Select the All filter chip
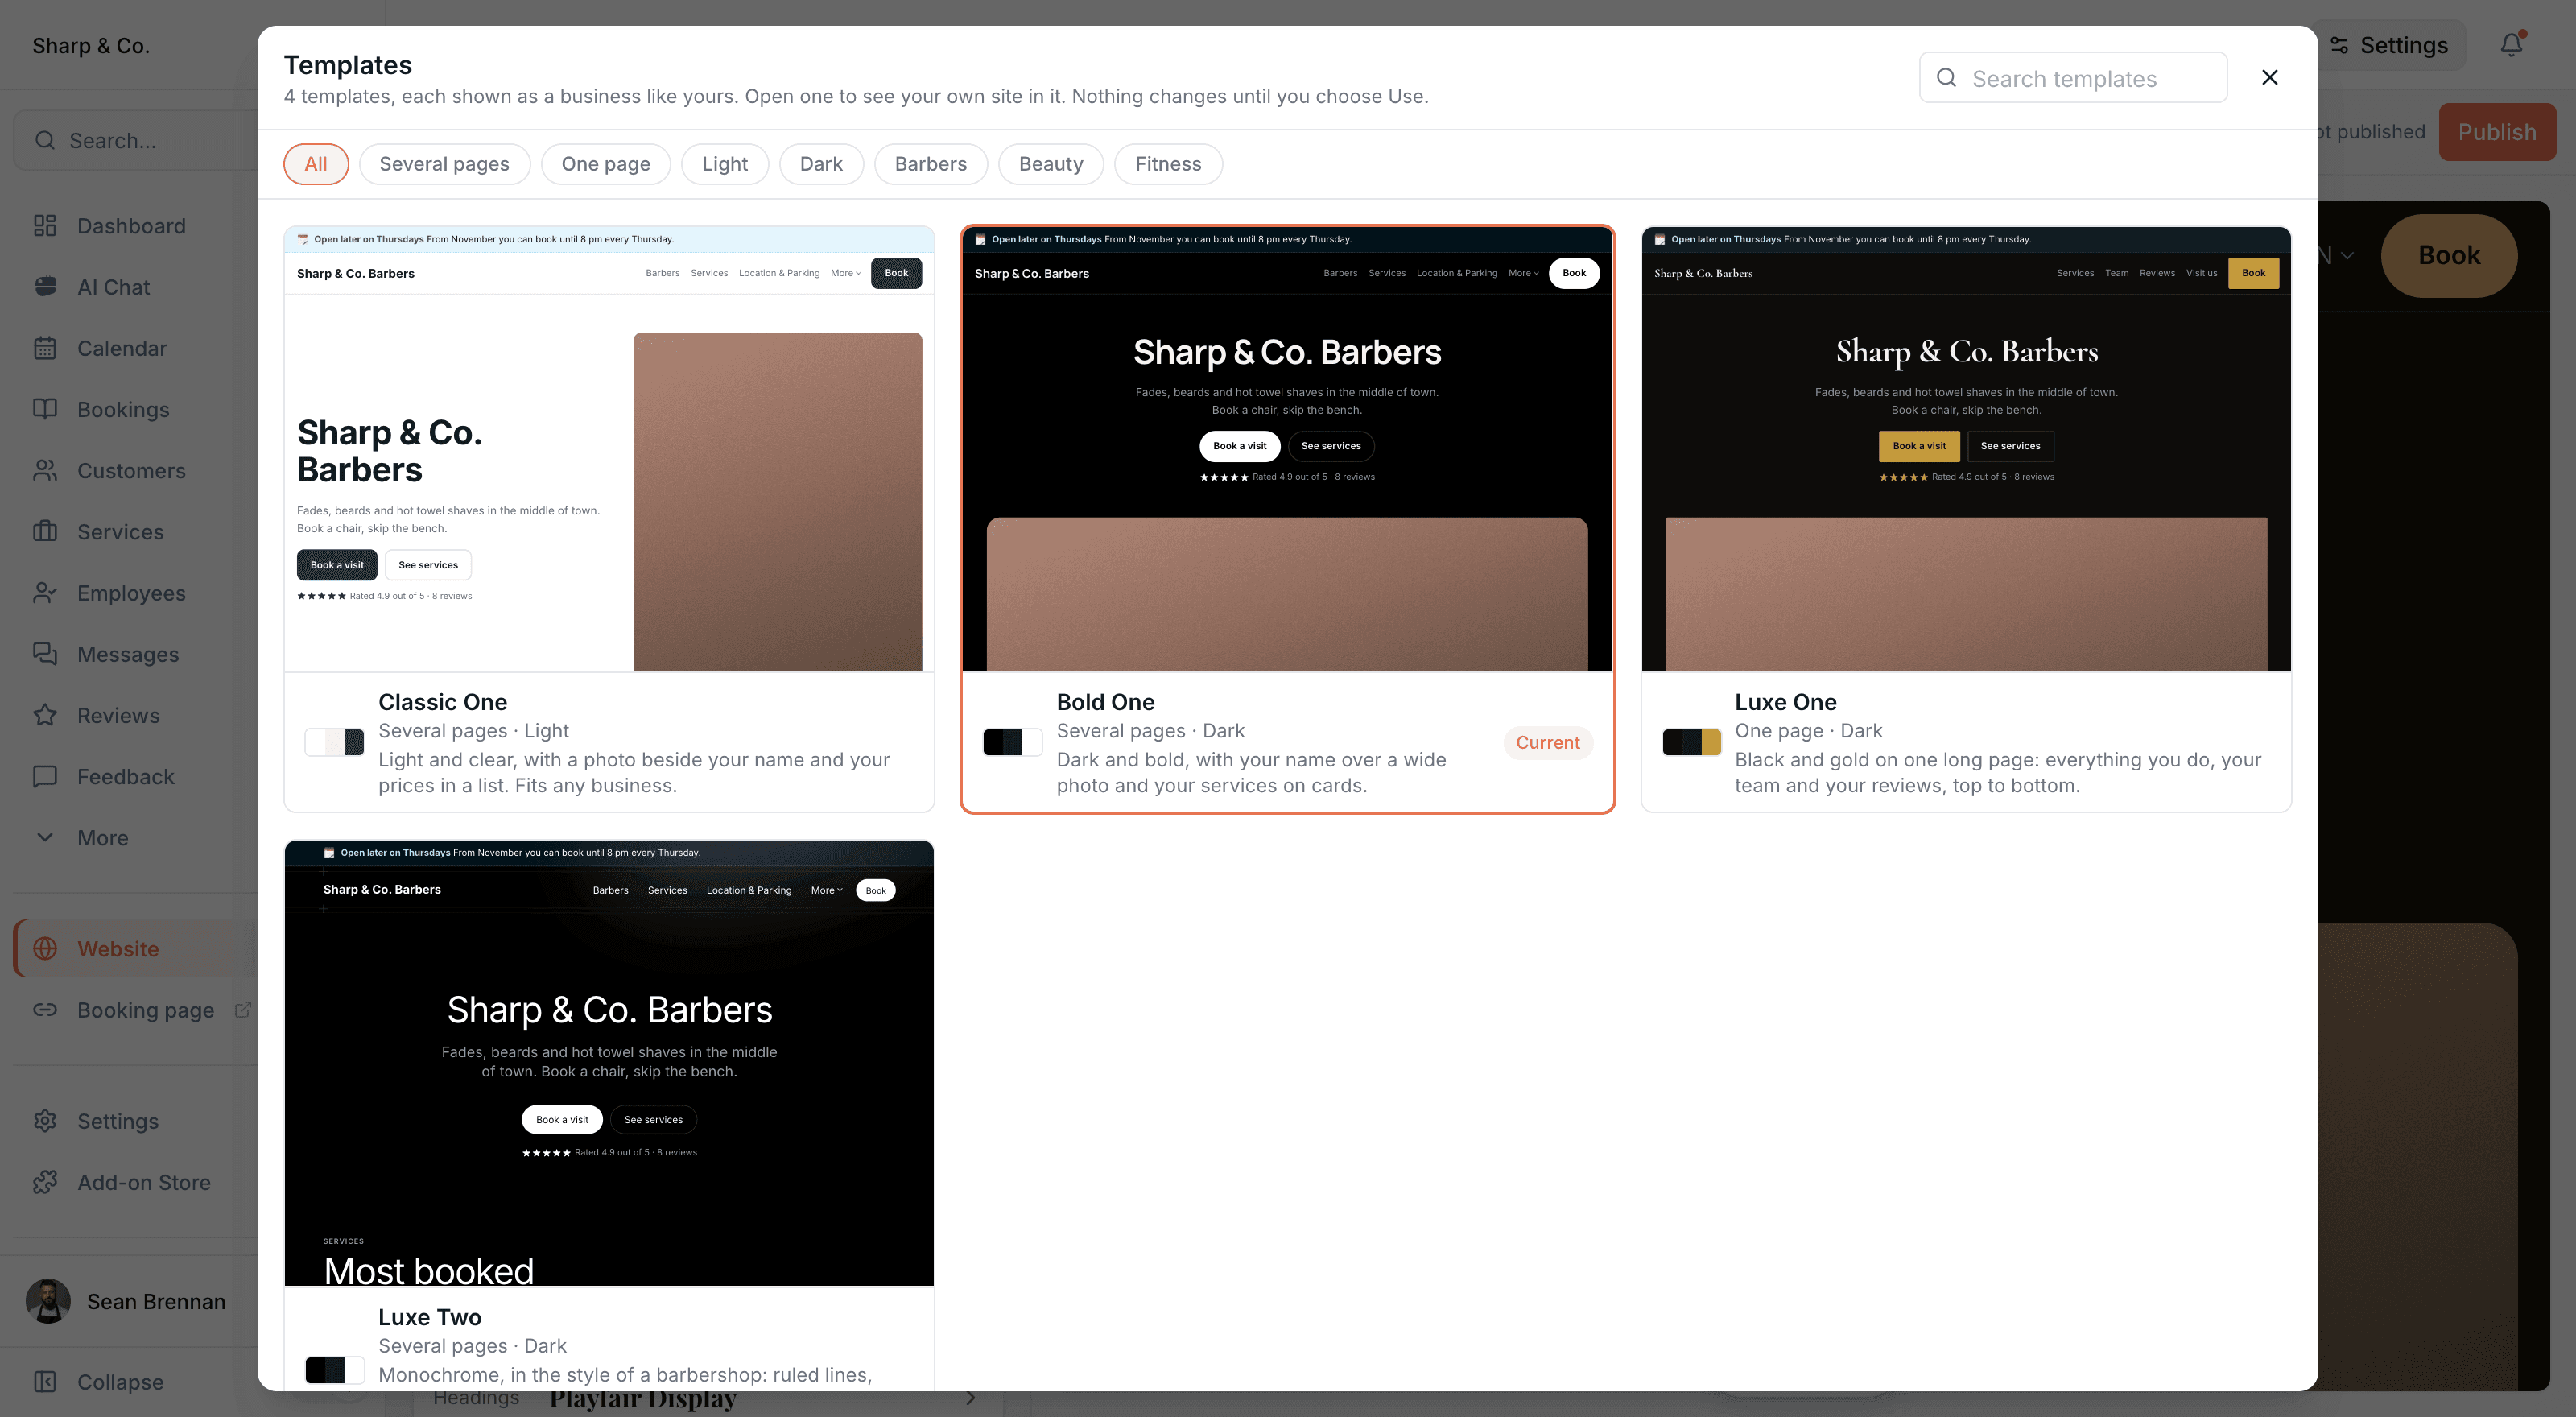 (316, 164)
